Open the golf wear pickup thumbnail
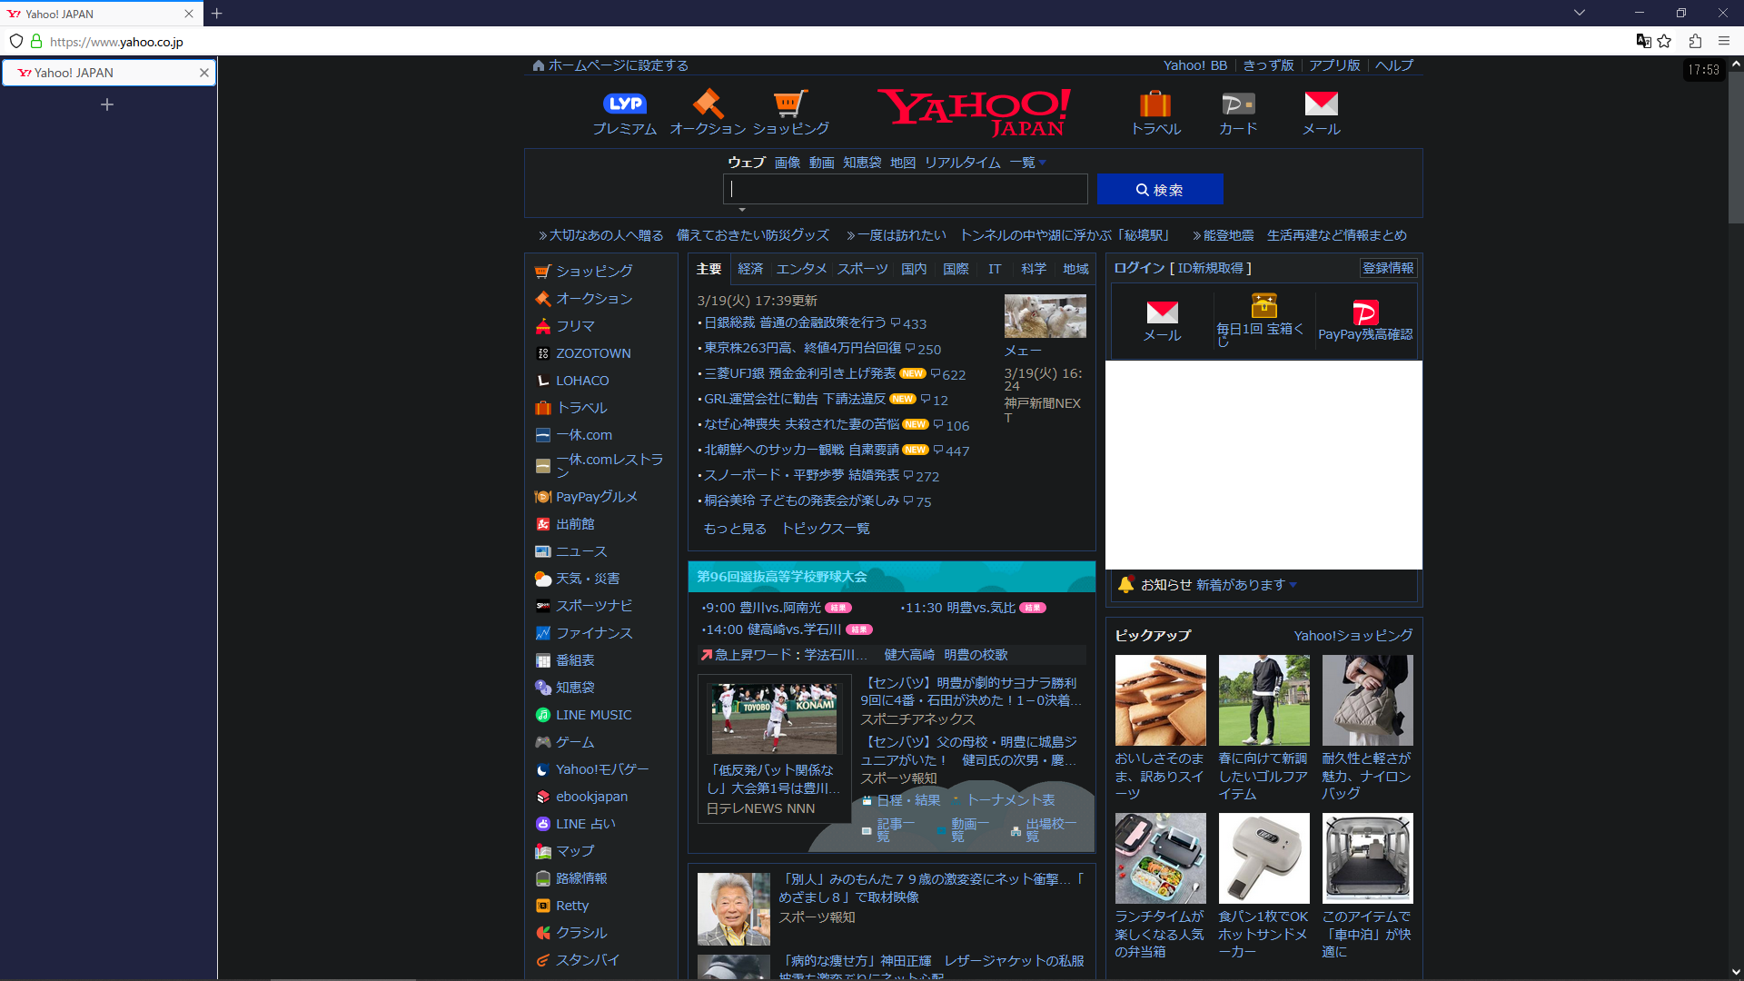 coord(1263,700)
